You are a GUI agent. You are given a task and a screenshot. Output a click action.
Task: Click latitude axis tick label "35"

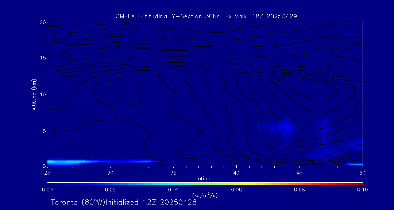(173, 172)
